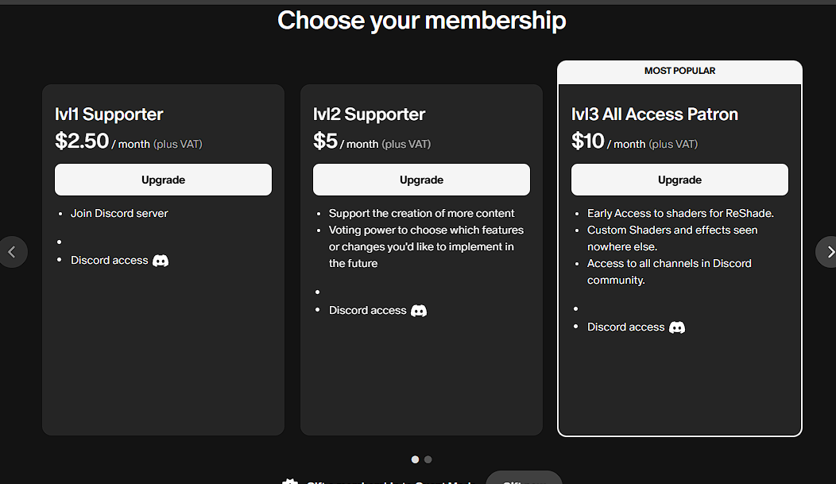Upgrade to the lvl2 Supporter tier
Image resolution: width=836 pixels, height=484 pixels.
(x=421, y=180)
